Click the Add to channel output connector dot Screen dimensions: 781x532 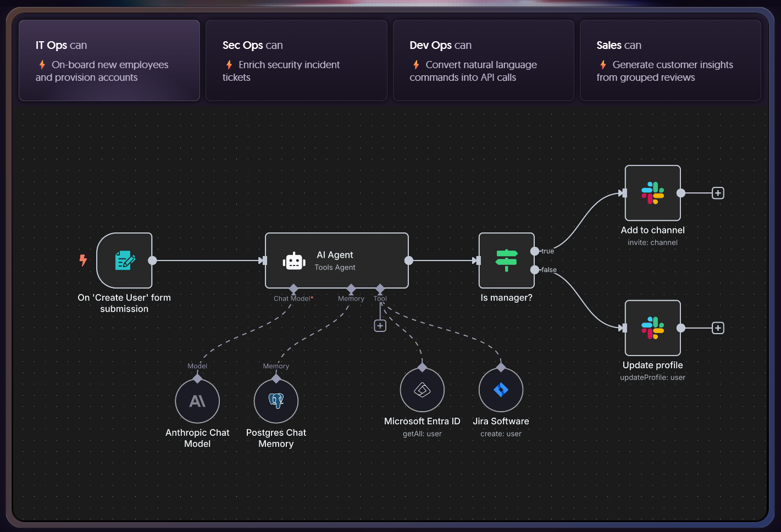[x=681, y=193]
